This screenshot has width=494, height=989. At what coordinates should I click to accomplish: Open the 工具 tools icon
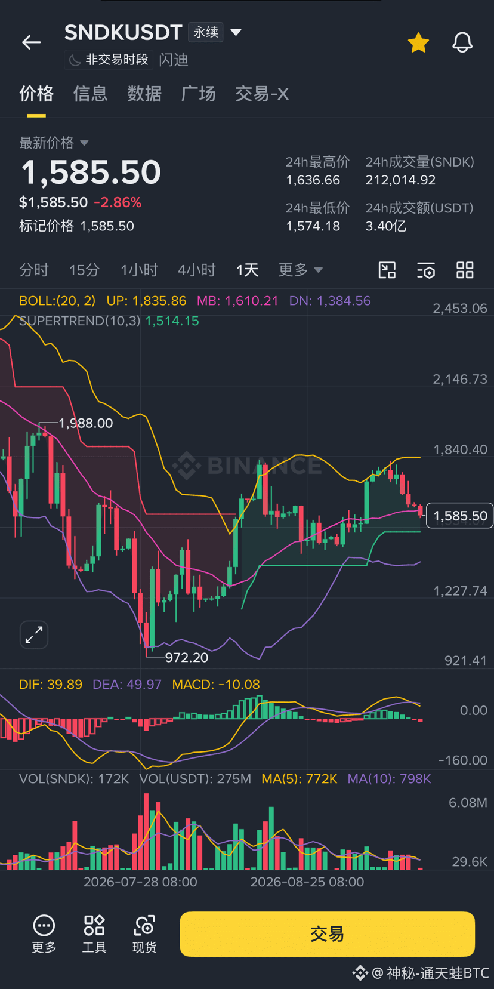[x=94, y=934]
